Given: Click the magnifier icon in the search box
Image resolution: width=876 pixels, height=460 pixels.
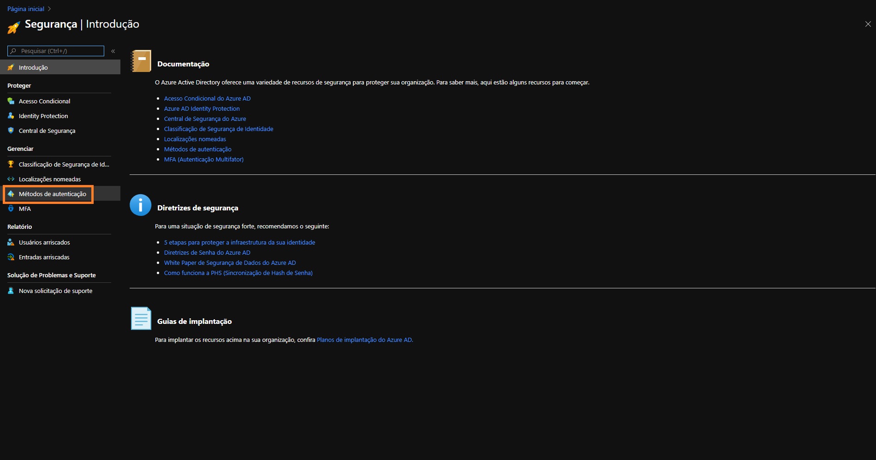Looking at the screenshot, I should [13, 51].
